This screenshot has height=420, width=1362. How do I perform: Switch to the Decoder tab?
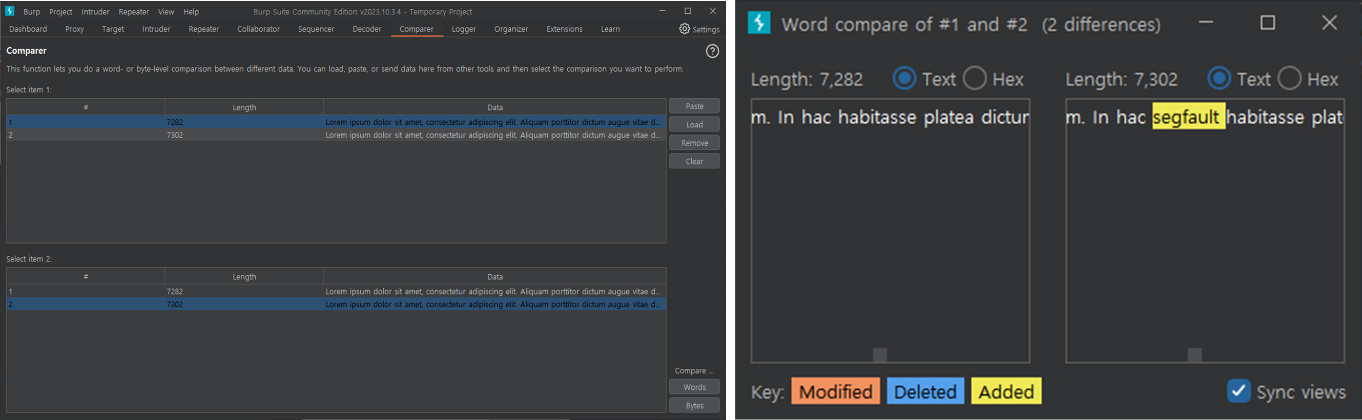click(367, 29)
